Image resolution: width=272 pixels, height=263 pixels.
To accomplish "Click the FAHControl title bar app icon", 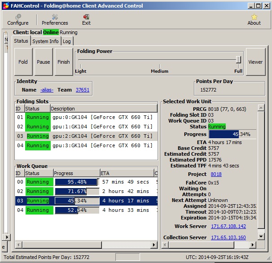I will pos(6,6).
